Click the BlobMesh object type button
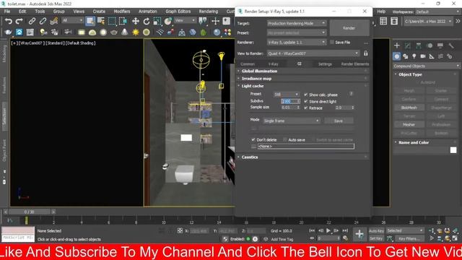The width and height of the screenshot is (462, 260). [409, 108]
